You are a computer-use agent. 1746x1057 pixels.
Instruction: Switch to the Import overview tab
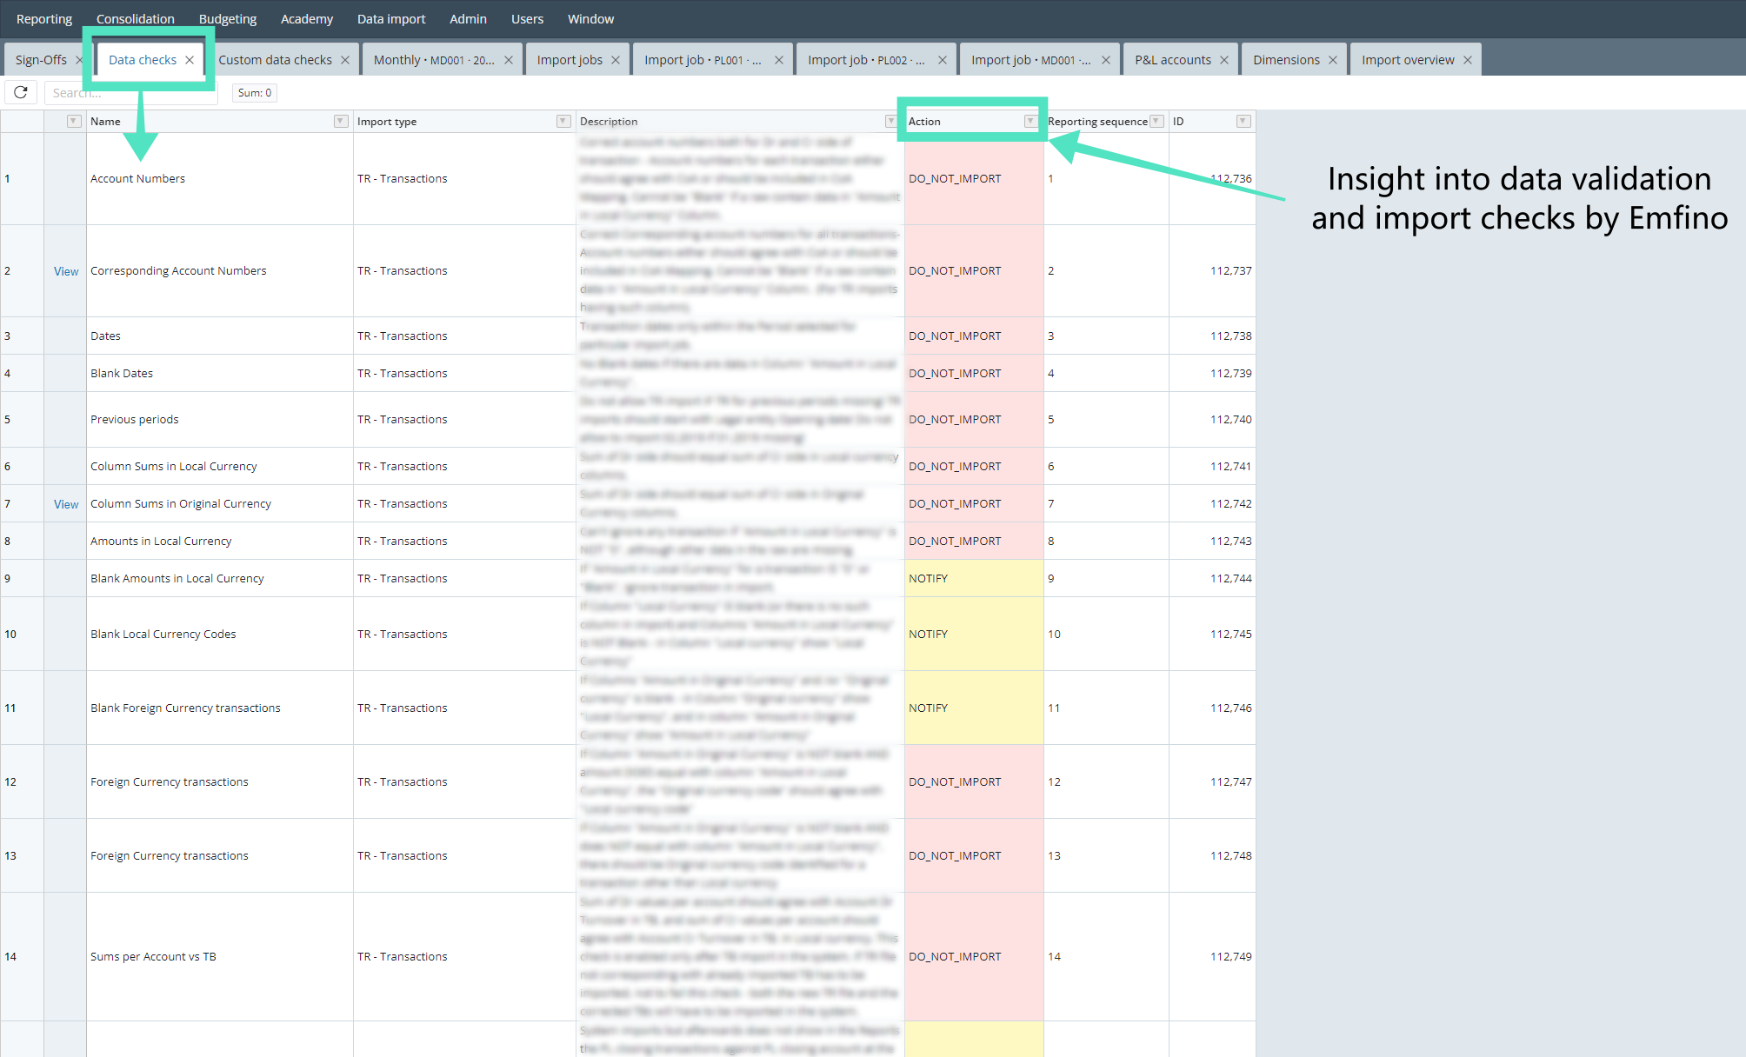click(x=1408, y=59)
